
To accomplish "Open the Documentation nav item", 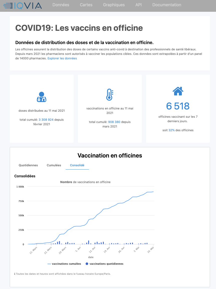I will 167,5.
